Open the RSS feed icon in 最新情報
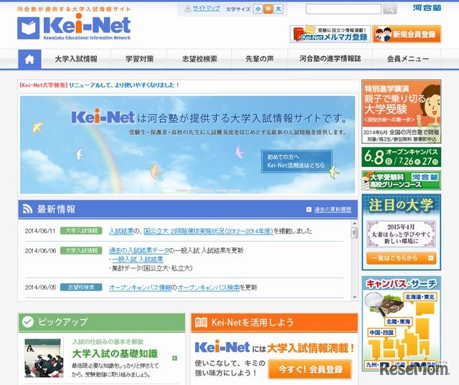Screen dimensions: 459x385 click(x=27, y=209)
